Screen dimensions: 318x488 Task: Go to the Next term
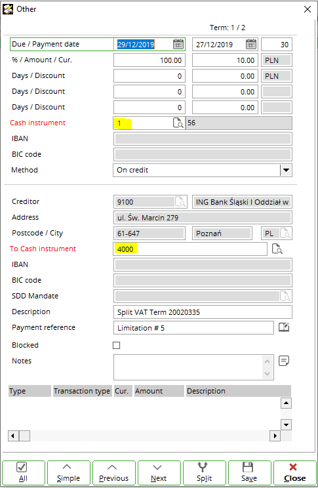(159, 473)
